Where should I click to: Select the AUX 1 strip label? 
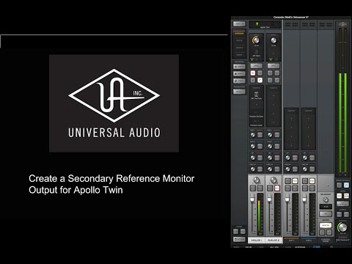(291, 241)
